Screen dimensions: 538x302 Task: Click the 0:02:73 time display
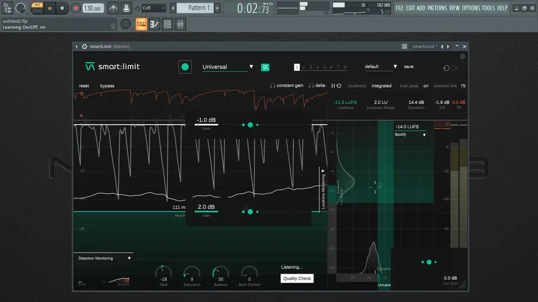(253, 8)
